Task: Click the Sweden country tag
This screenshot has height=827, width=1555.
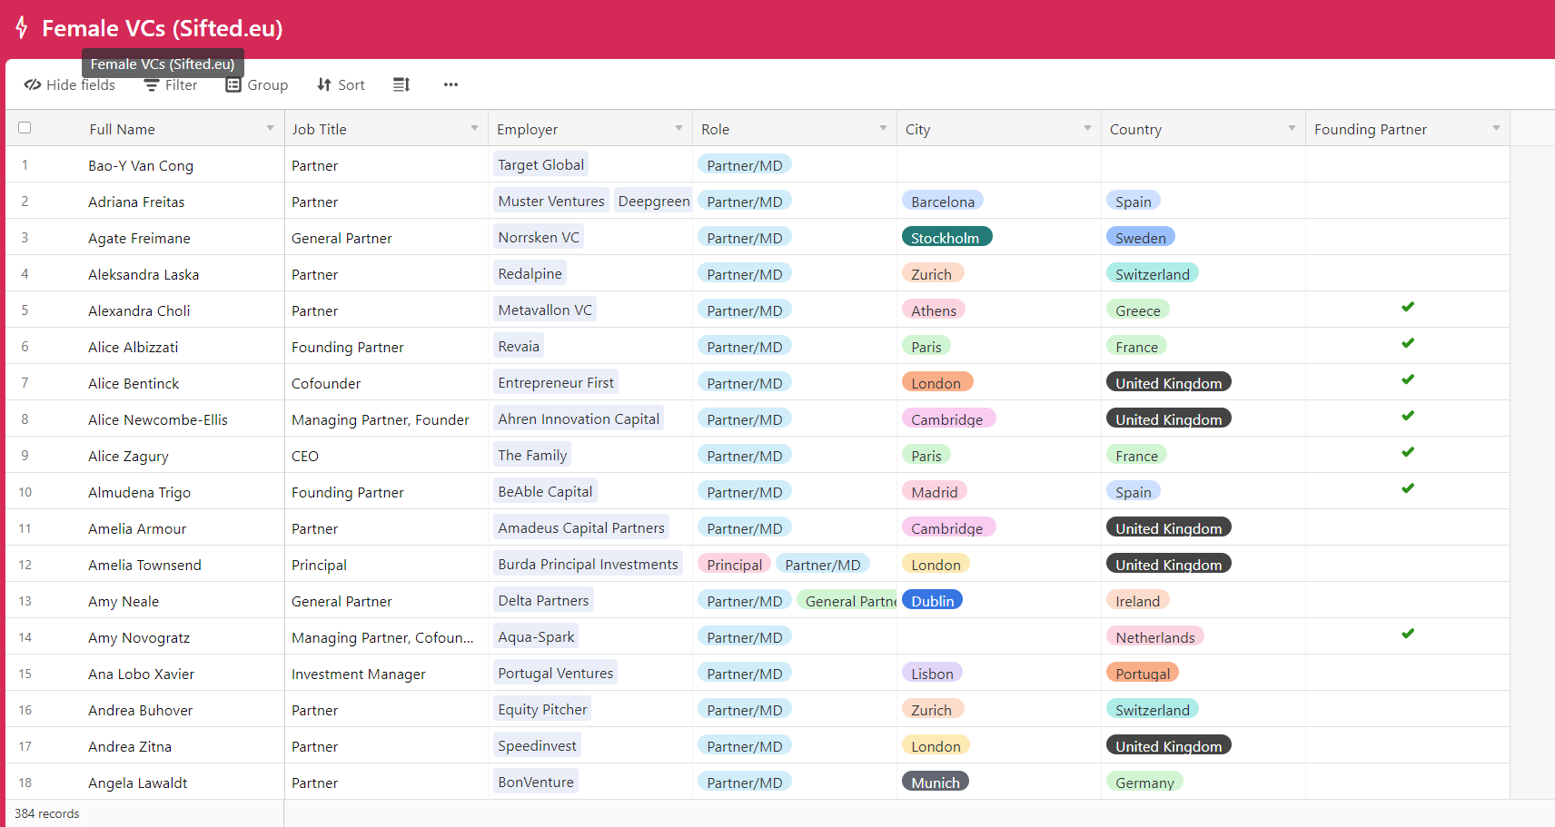Action: tap(1141, 237)
